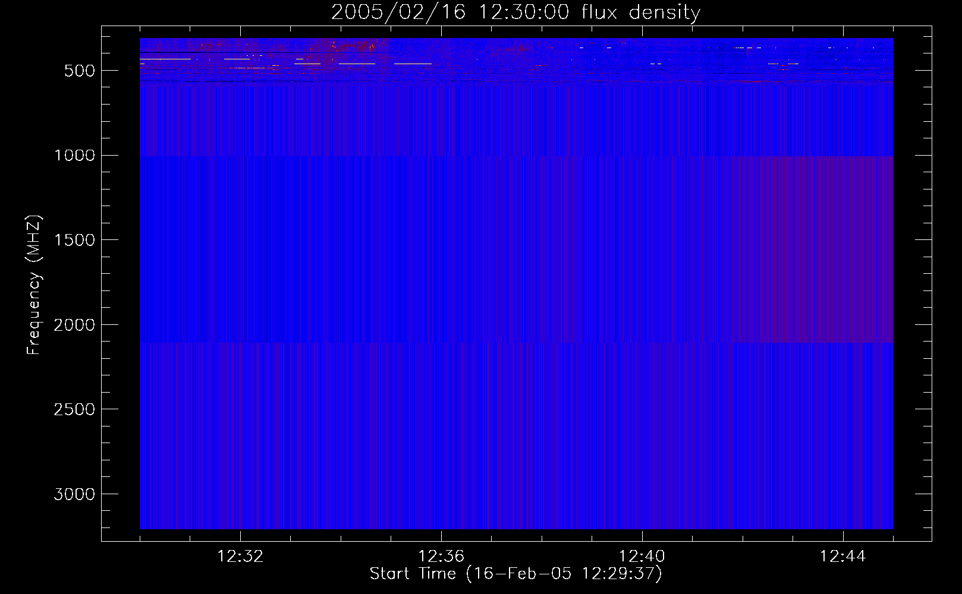Select the 1500 frequency tick label
The width and height of the screenshot is (962, 594).
[74, 240]
